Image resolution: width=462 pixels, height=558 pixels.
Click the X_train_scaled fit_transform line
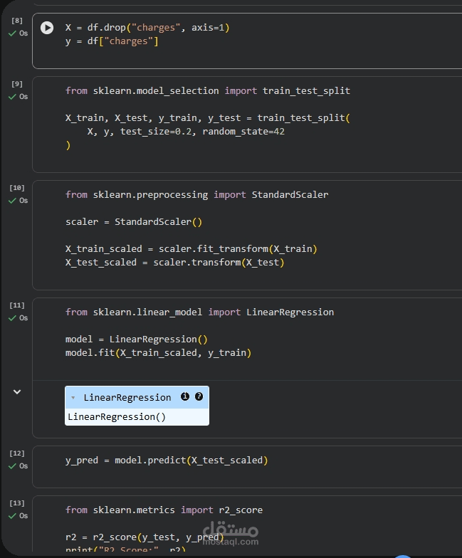click(x=191, y=249)
